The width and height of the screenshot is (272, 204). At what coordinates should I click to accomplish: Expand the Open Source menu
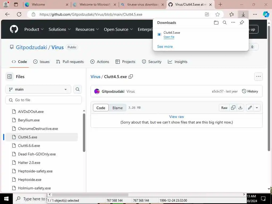(x=118, y=29)
